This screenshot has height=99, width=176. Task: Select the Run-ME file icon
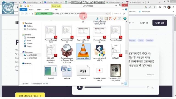tap(51, 72)
